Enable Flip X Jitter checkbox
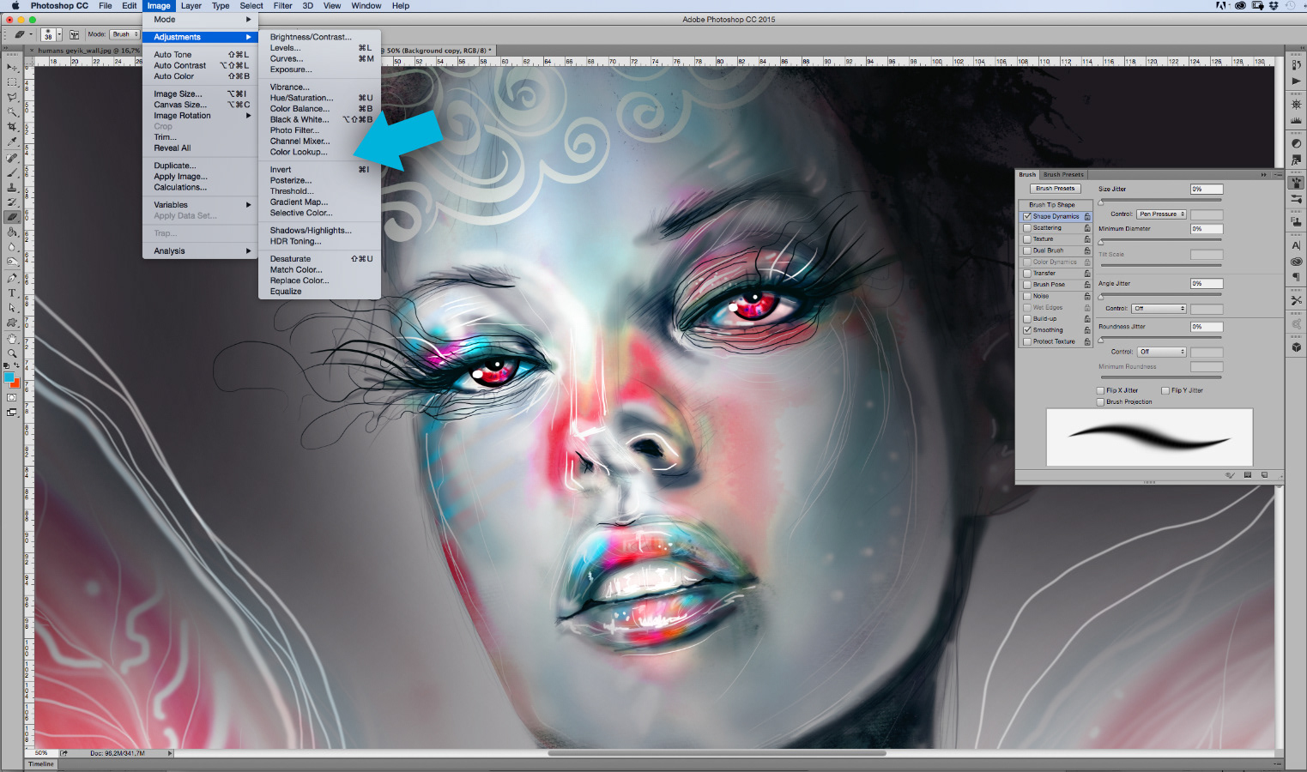This screenshot has width=1307, height=772. (x=1100, y=390)
